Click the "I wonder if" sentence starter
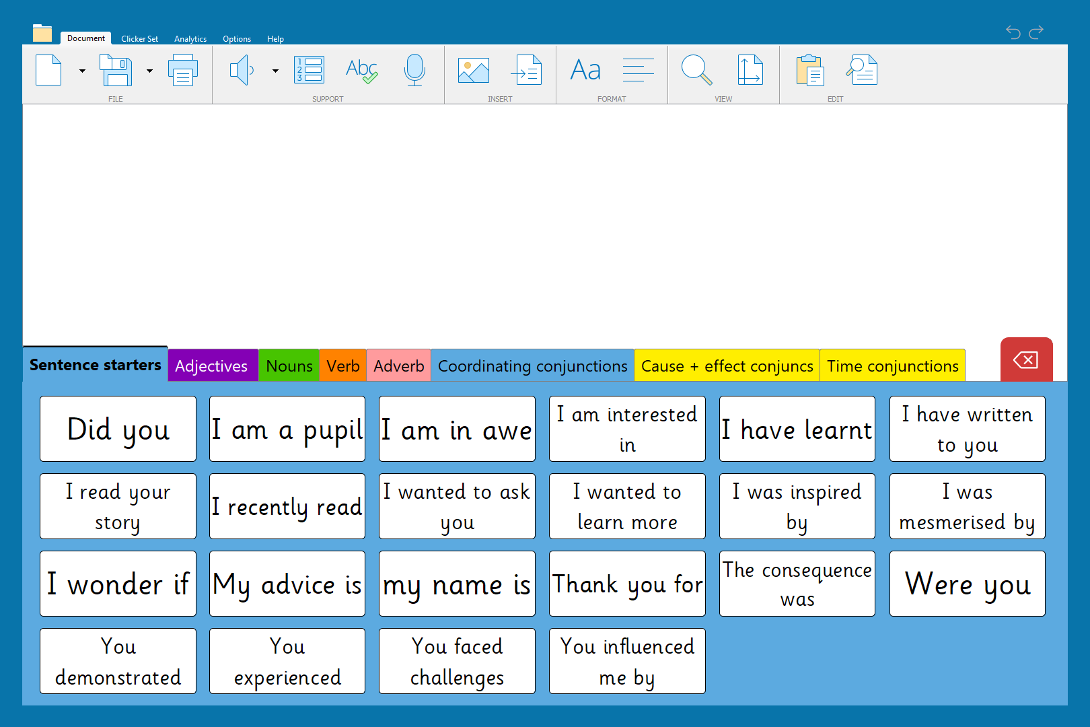 (118, 584)
